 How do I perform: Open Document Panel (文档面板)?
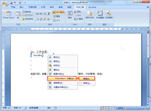[109, 15]
